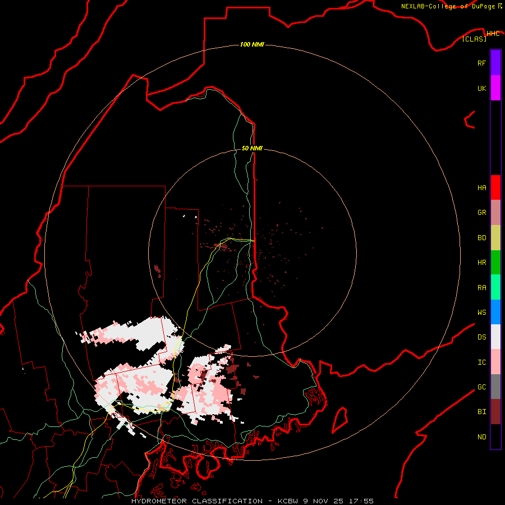
Task: Click the NEXLAB-College of DuPage text
Action: pyautogui.click(x=448, y=6)
